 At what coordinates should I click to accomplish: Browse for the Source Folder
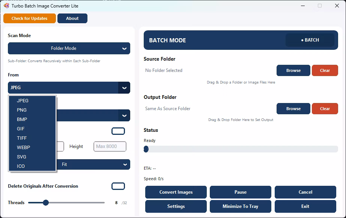[293, 70]
